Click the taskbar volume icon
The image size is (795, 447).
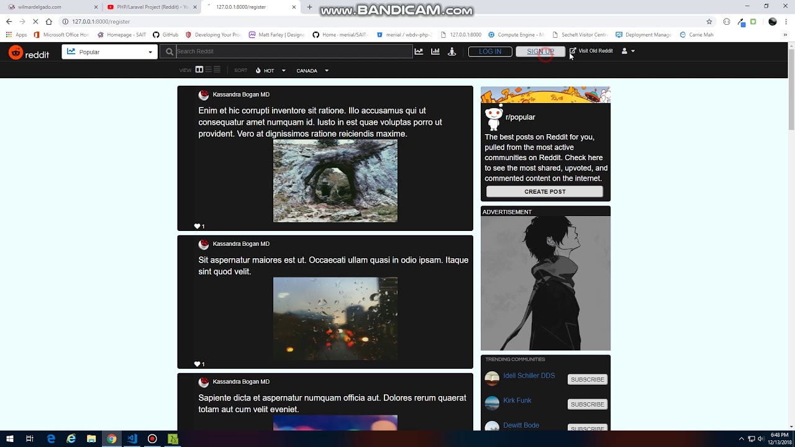(x=761, y=439)
